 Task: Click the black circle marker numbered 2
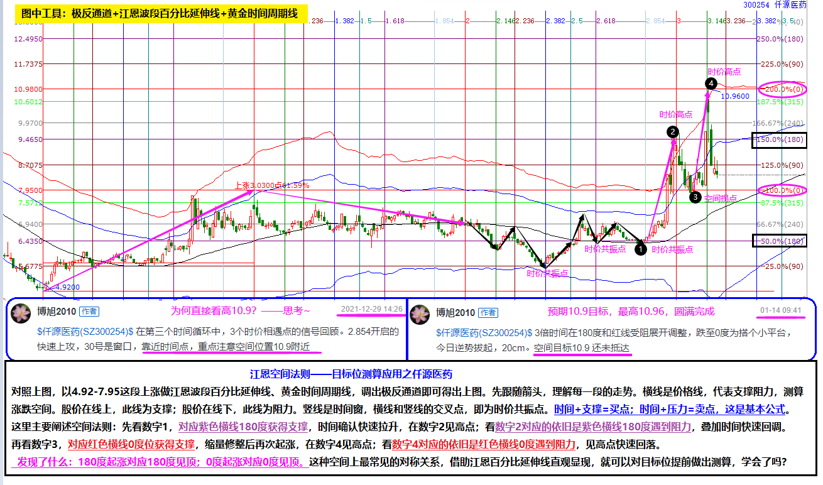pyautogui.click(x=673, y=132)
